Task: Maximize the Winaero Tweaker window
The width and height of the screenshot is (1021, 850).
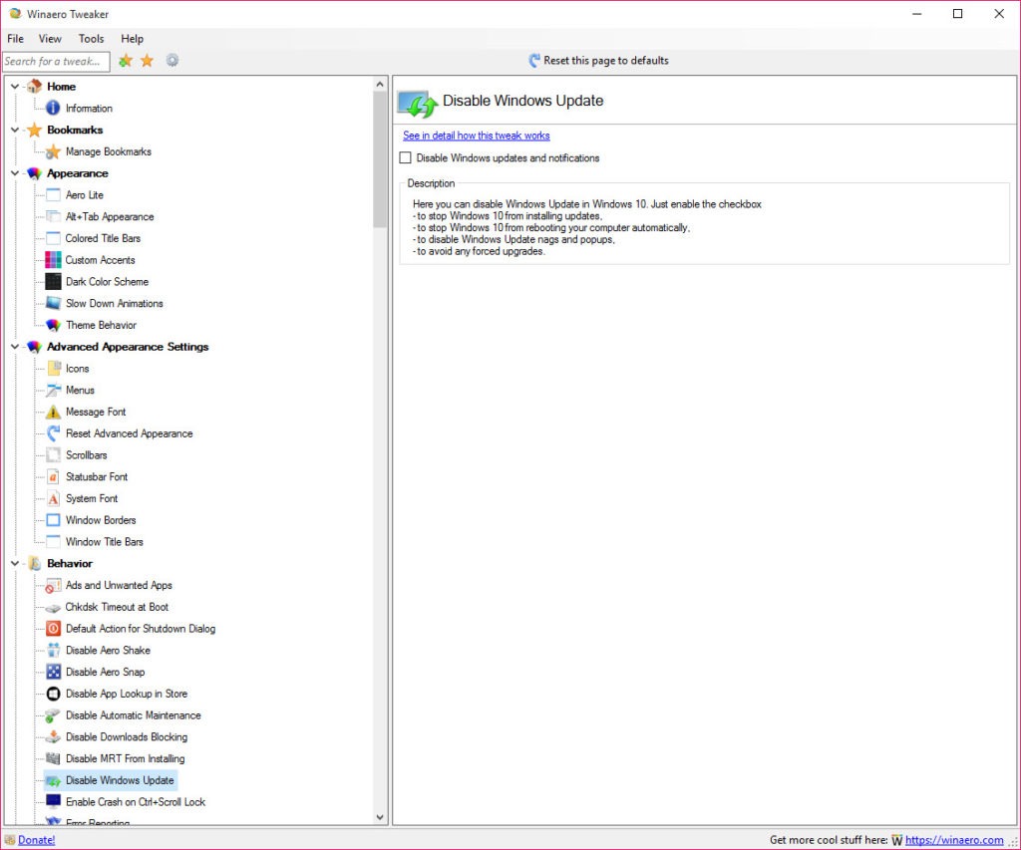Action: click(957, 14)
